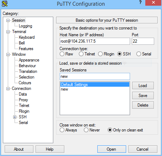This screenshot has height=156, width=162.
Task: Collapse the Session tree node
Action: (8, 20)
